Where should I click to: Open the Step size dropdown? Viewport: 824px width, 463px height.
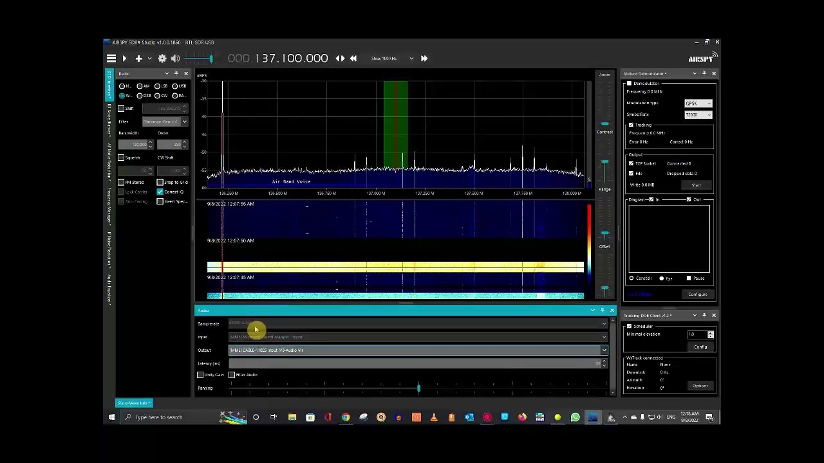411,59
